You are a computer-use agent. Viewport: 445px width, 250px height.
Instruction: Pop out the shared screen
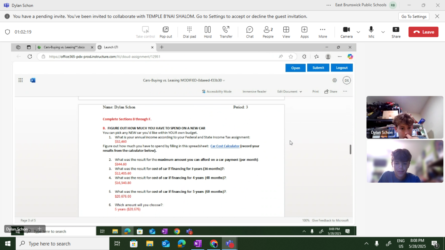(x=166, y=32)
